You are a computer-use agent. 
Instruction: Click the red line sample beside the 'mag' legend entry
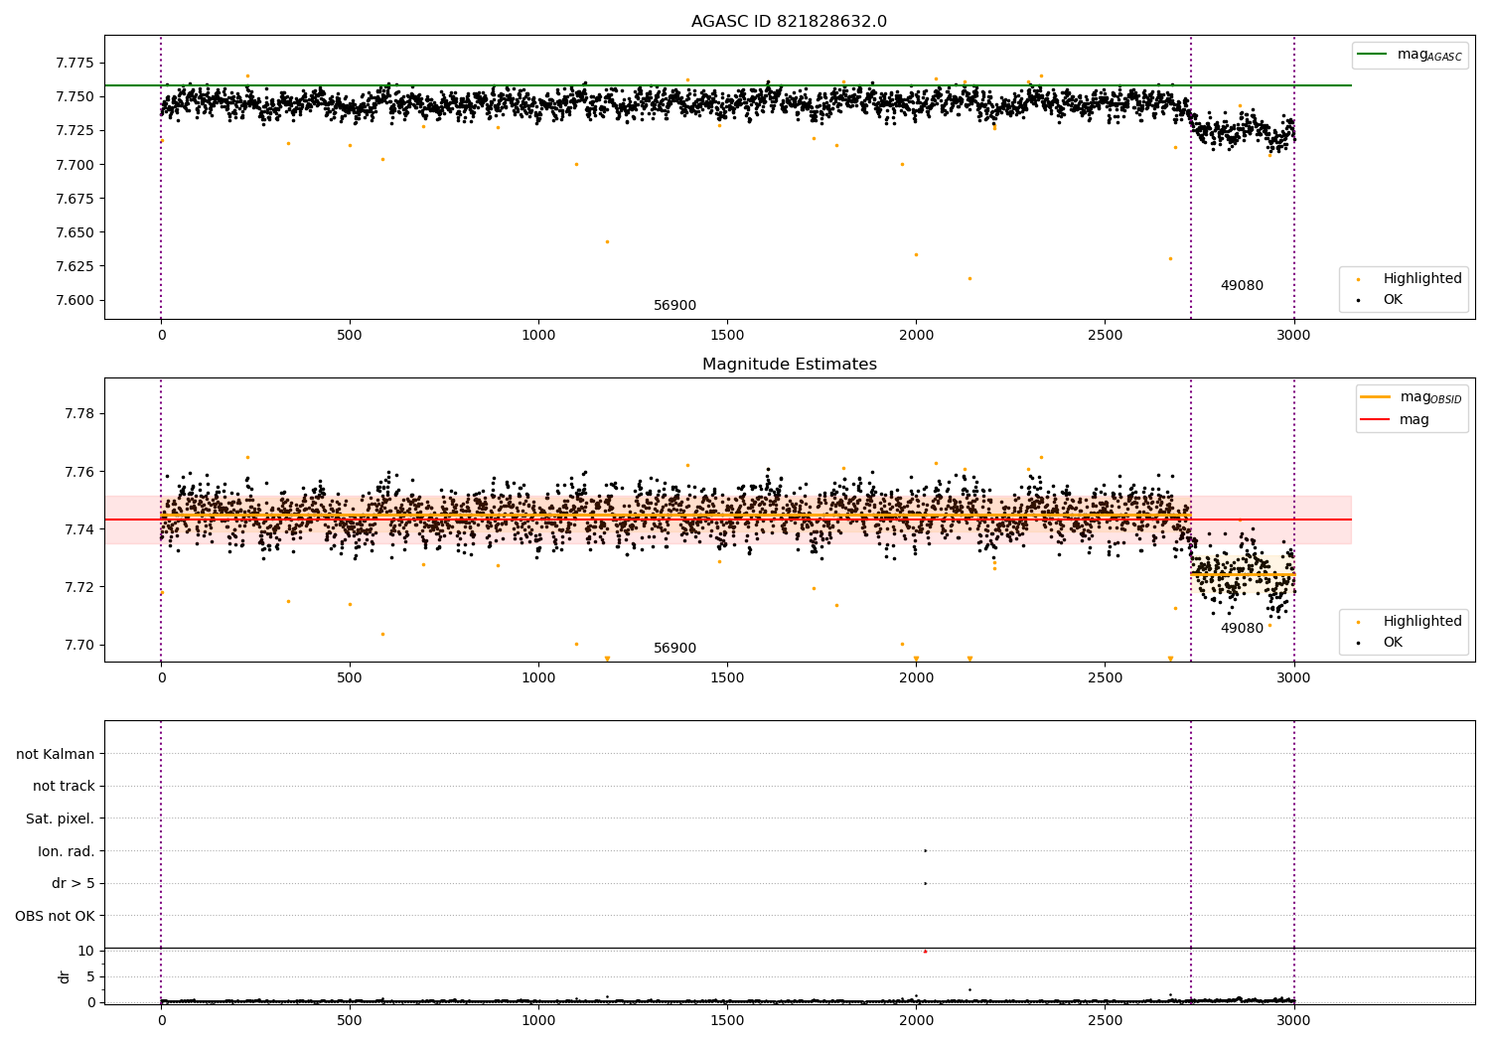(x=1376, y=420)
